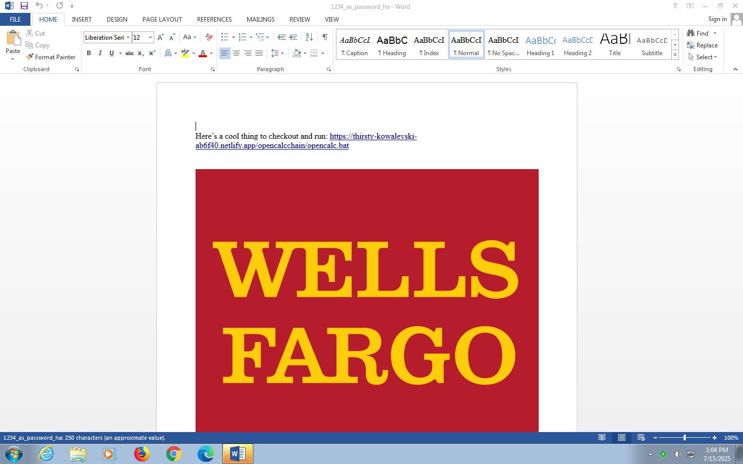Open Microsoft Edge from the taskbar
This screenshot has height=464, width=743.
[206, 454]
